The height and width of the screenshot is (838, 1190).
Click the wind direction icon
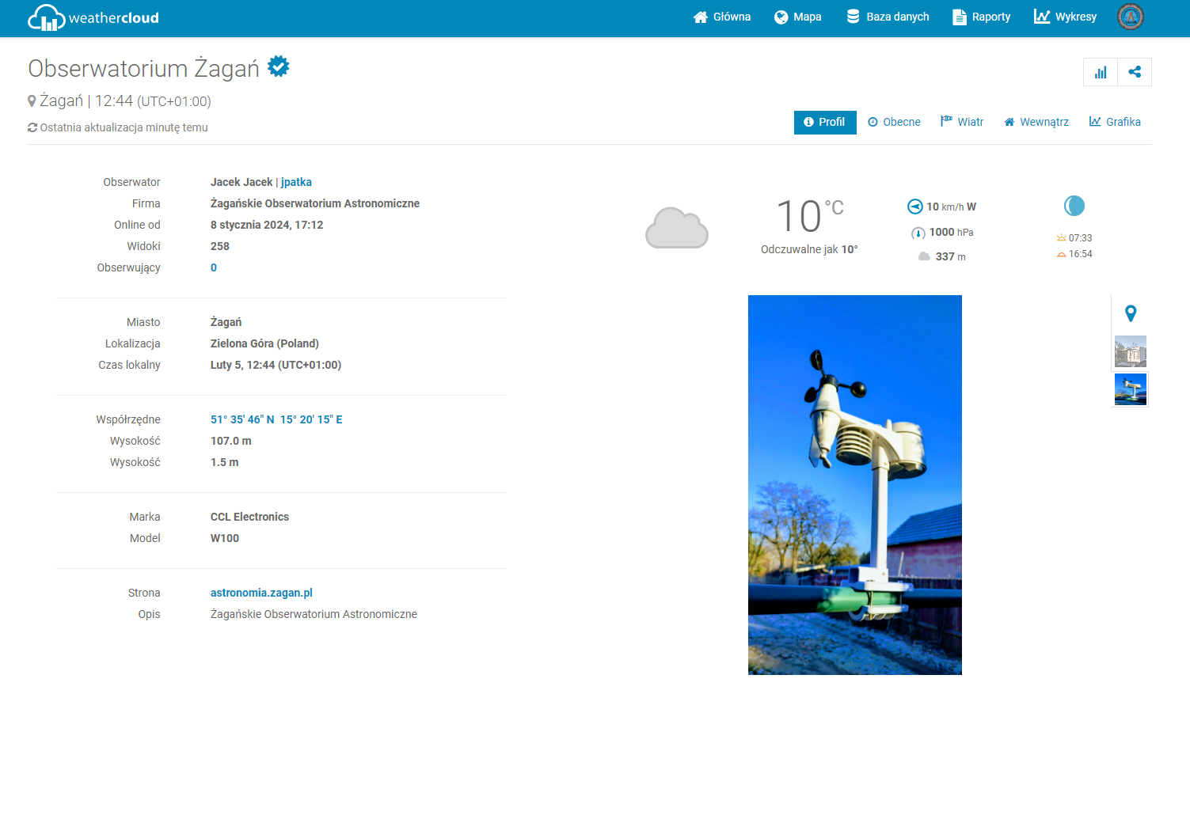pos(914,207)
